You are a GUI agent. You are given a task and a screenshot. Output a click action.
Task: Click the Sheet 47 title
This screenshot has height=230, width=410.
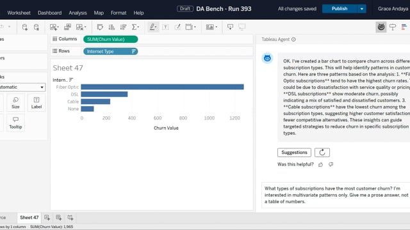pyautogui.click(x=68, y=68)
